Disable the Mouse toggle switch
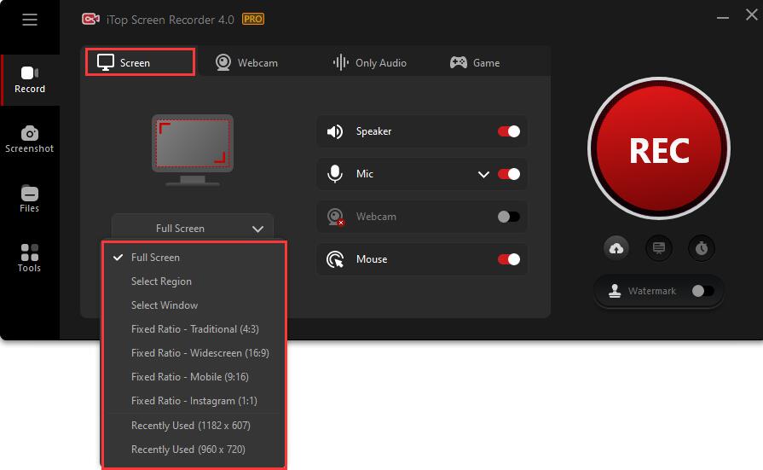 click(x=509, y=259)
